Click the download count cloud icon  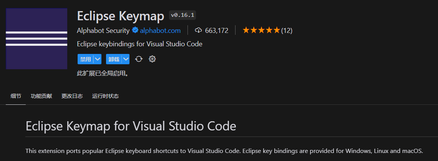coord(198,30)
